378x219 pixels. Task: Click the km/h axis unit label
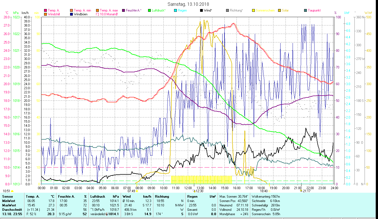(x=25, y=13)
